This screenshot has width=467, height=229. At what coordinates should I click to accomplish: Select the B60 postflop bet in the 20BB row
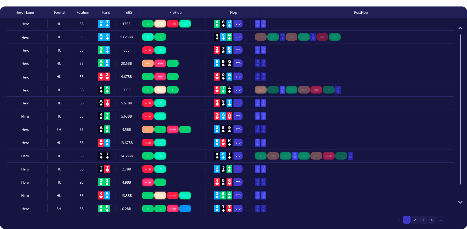tap(261, 90)
